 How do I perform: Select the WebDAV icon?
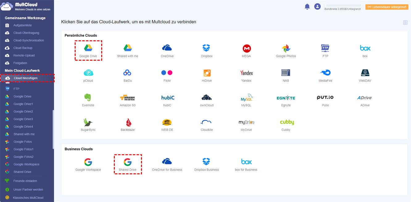[x=365, y=73]
